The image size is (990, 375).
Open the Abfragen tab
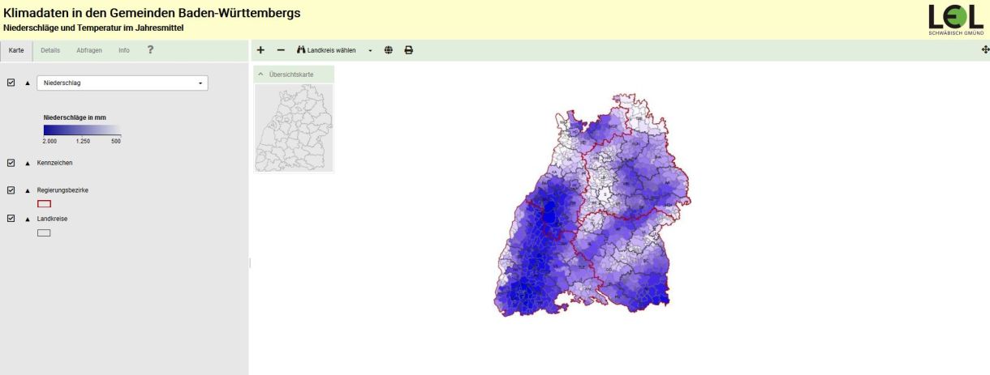pyautogui.click(x=89, y=50)
